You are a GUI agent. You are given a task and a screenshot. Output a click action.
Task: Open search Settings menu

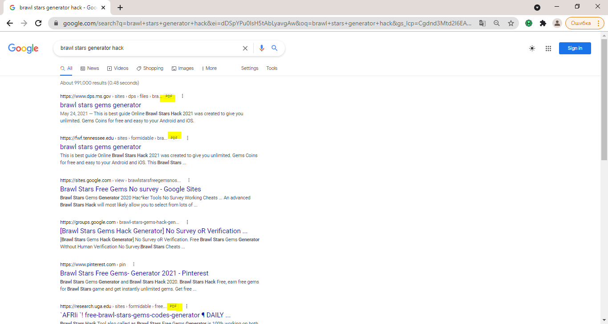(x=250, y=68)
